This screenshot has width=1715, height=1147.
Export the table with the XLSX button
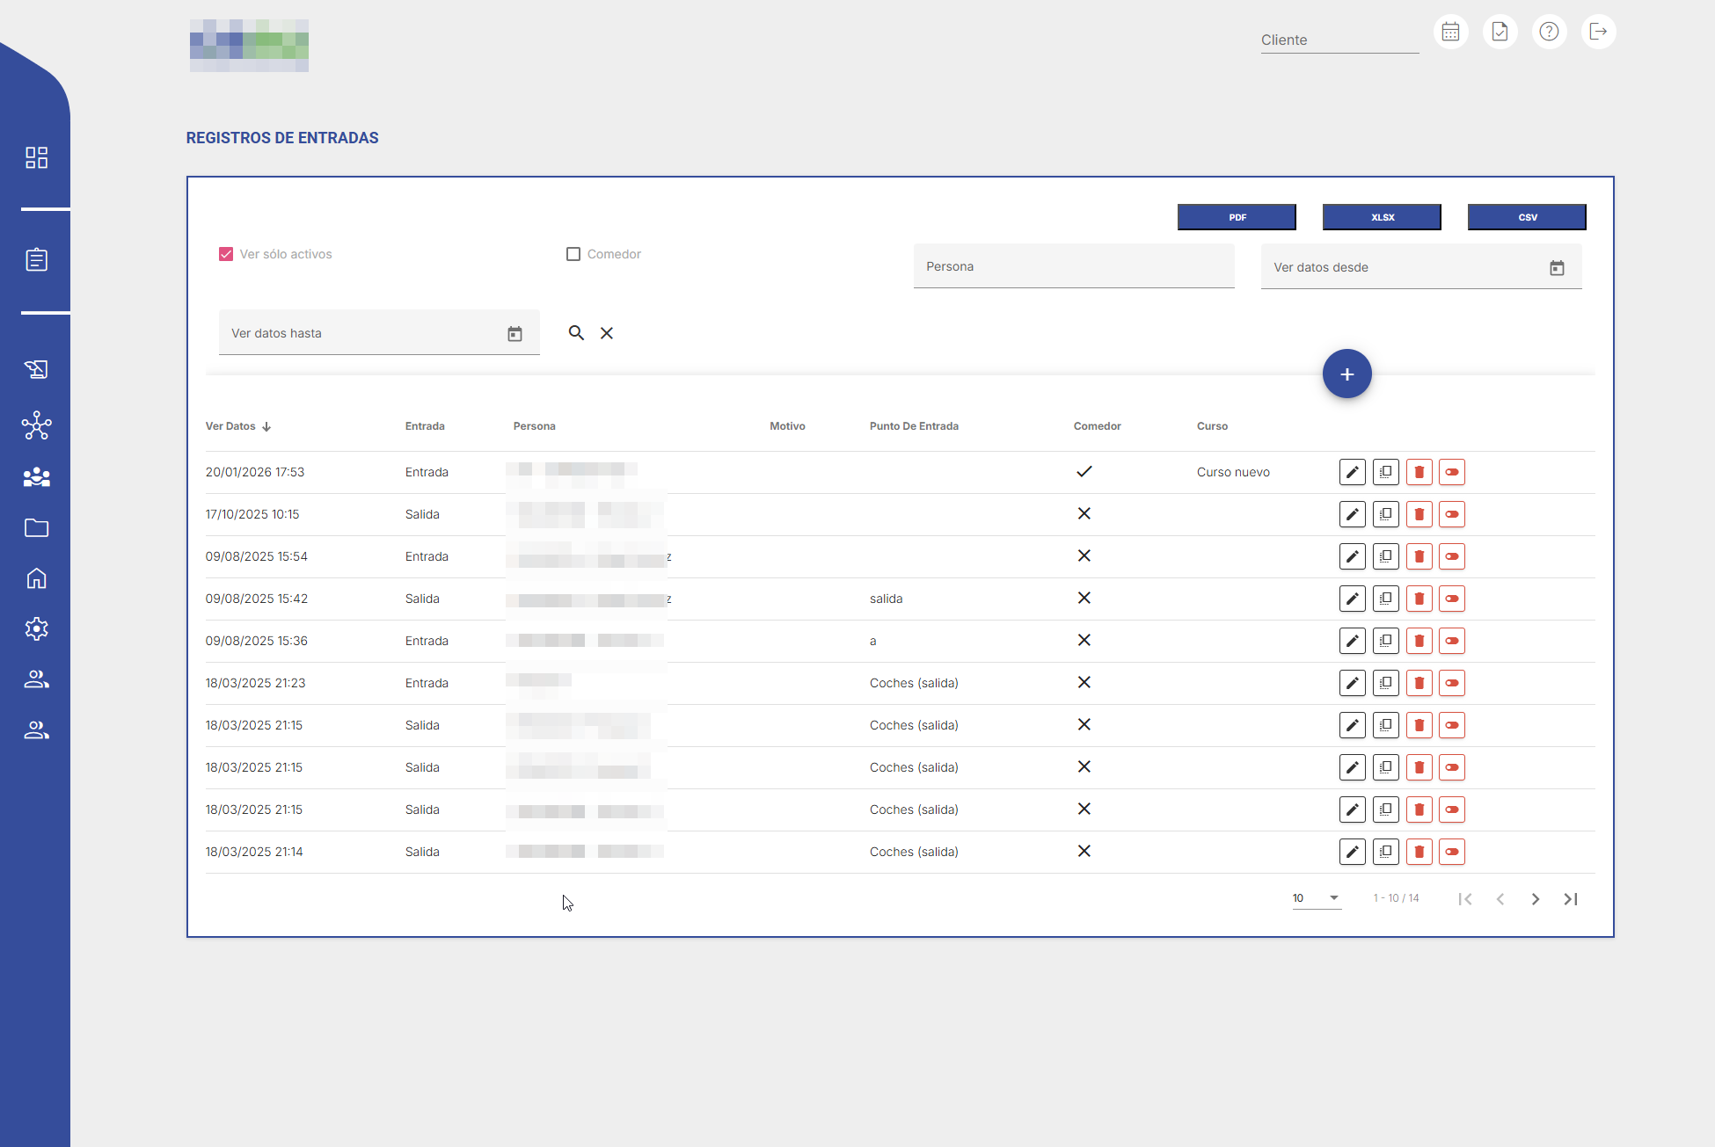coord(1382,217)
